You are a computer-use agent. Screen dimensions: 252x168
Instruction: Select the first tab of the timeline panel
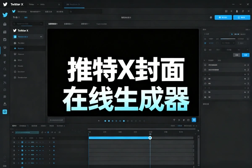coord(14,126)
